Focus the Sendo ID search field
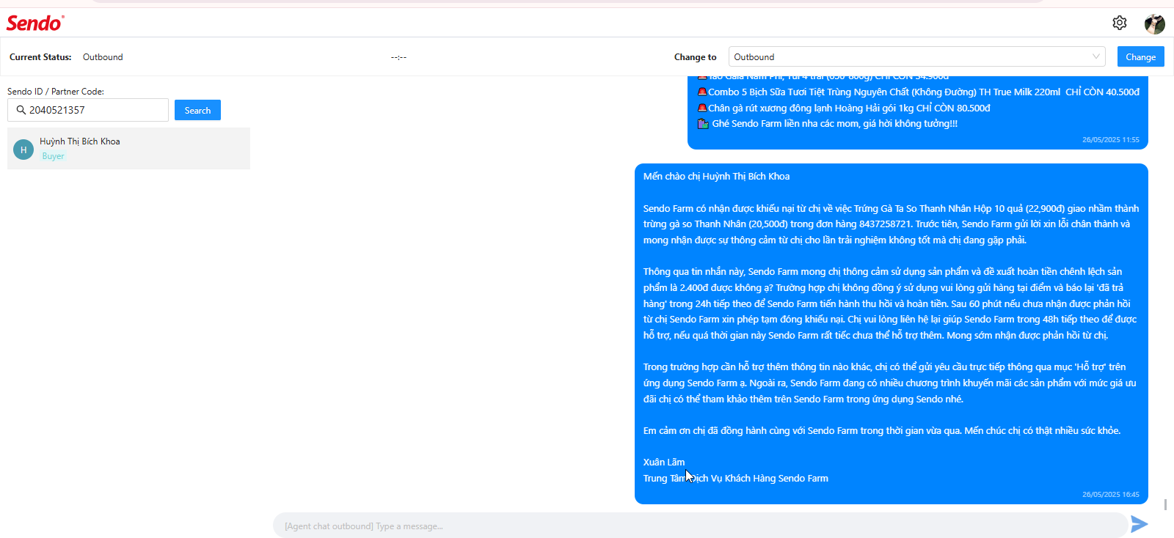This screenshot has height=538, width=1174. pyautogui.click(x=88, y=110)
